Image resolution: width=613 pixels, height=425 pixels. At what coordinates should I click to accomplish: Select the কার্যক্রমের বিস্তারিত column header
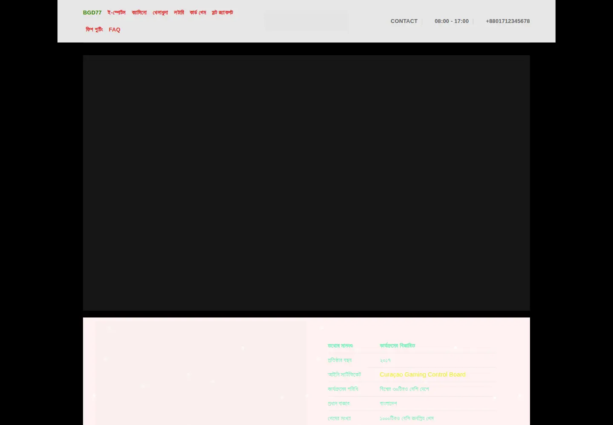tap(397, 346)
